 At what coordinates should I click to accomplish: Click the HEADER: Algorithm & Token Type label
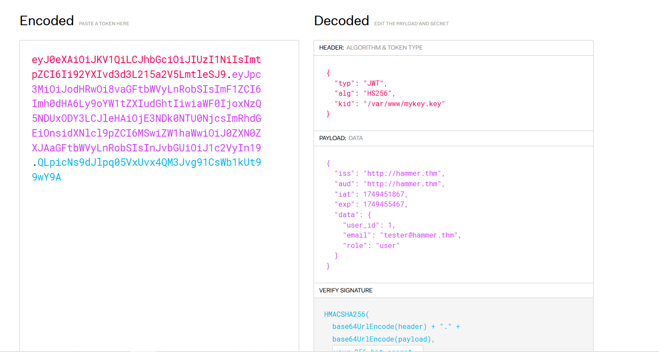(x=371, y=47)
